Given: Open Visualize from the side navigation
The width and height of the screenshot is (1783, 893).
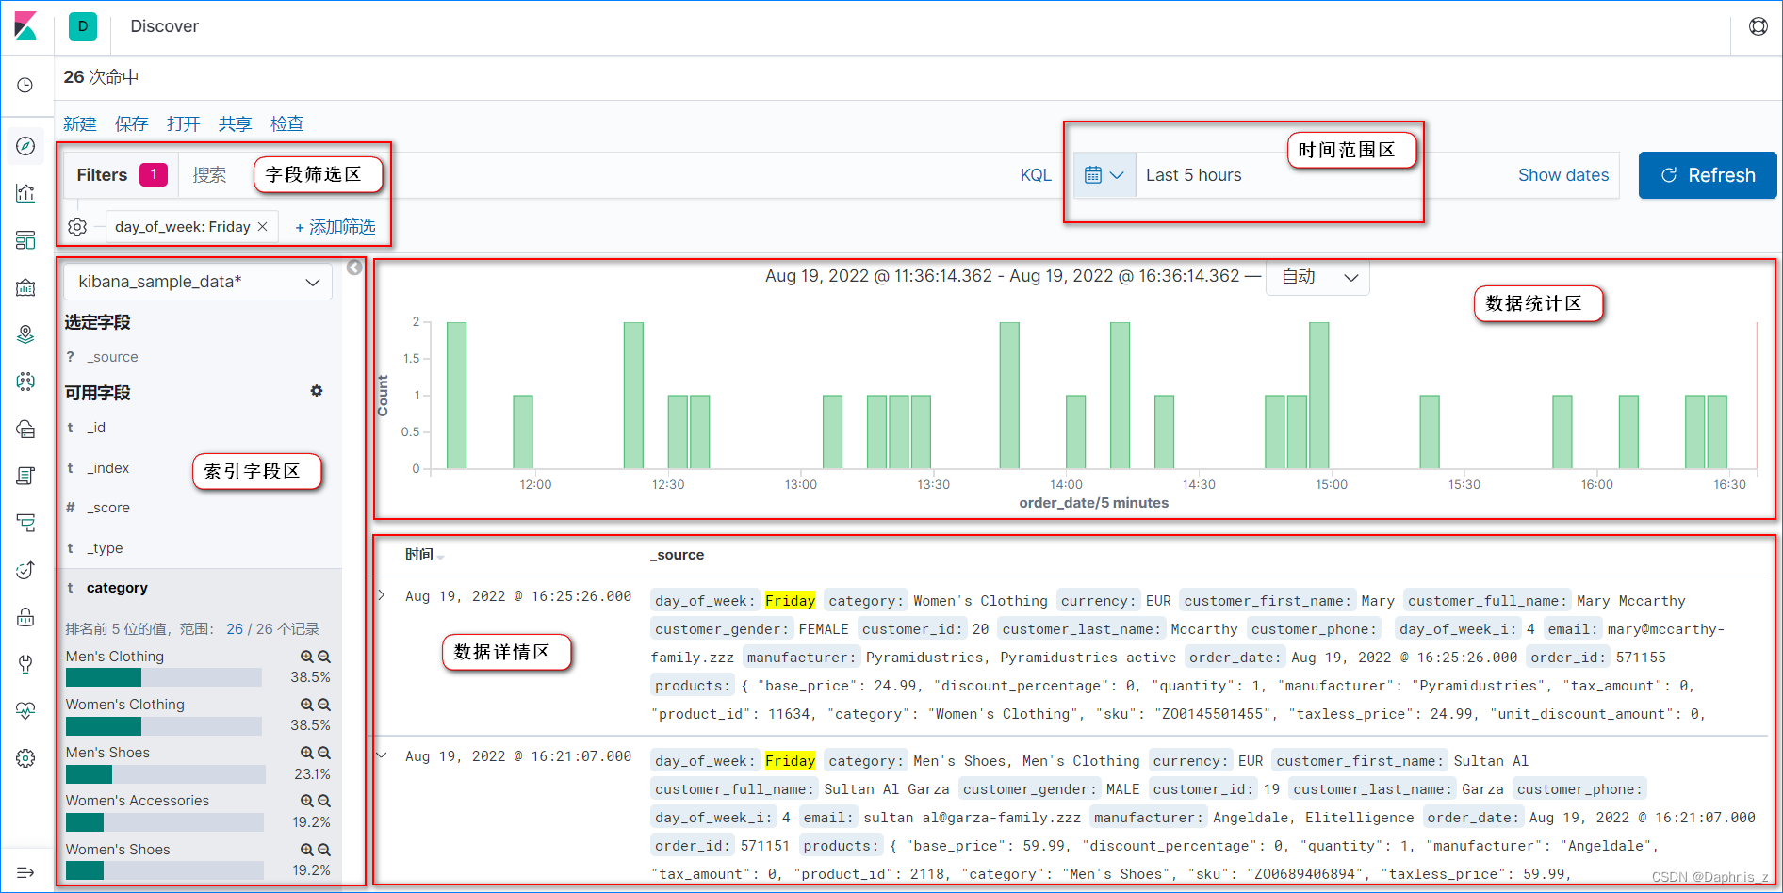Looking at the screenshot, I should coord(25,193).
